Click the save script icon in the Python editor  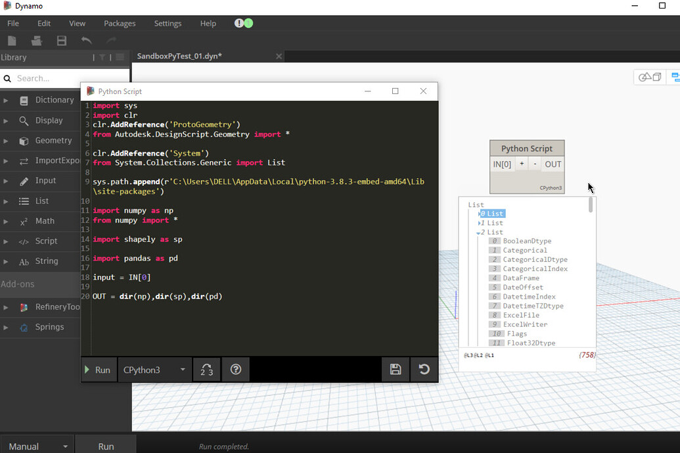coord(395,369)
